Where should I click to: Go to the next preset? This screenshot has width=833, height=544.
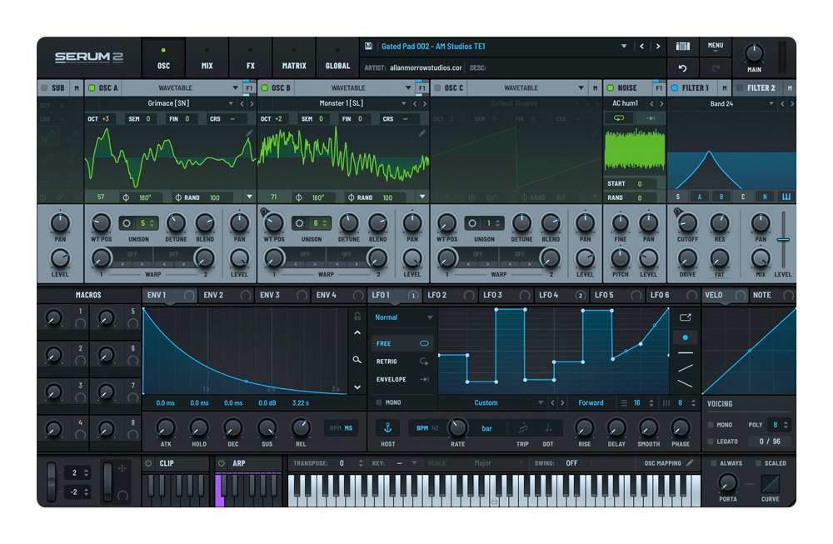658,46
